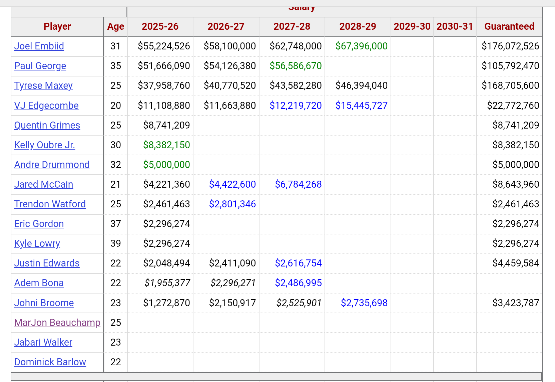The width and height of the screenshot is (555, 382).
Task: Click Paul George's green salary $56,586,670
Action: coord(296,66)
